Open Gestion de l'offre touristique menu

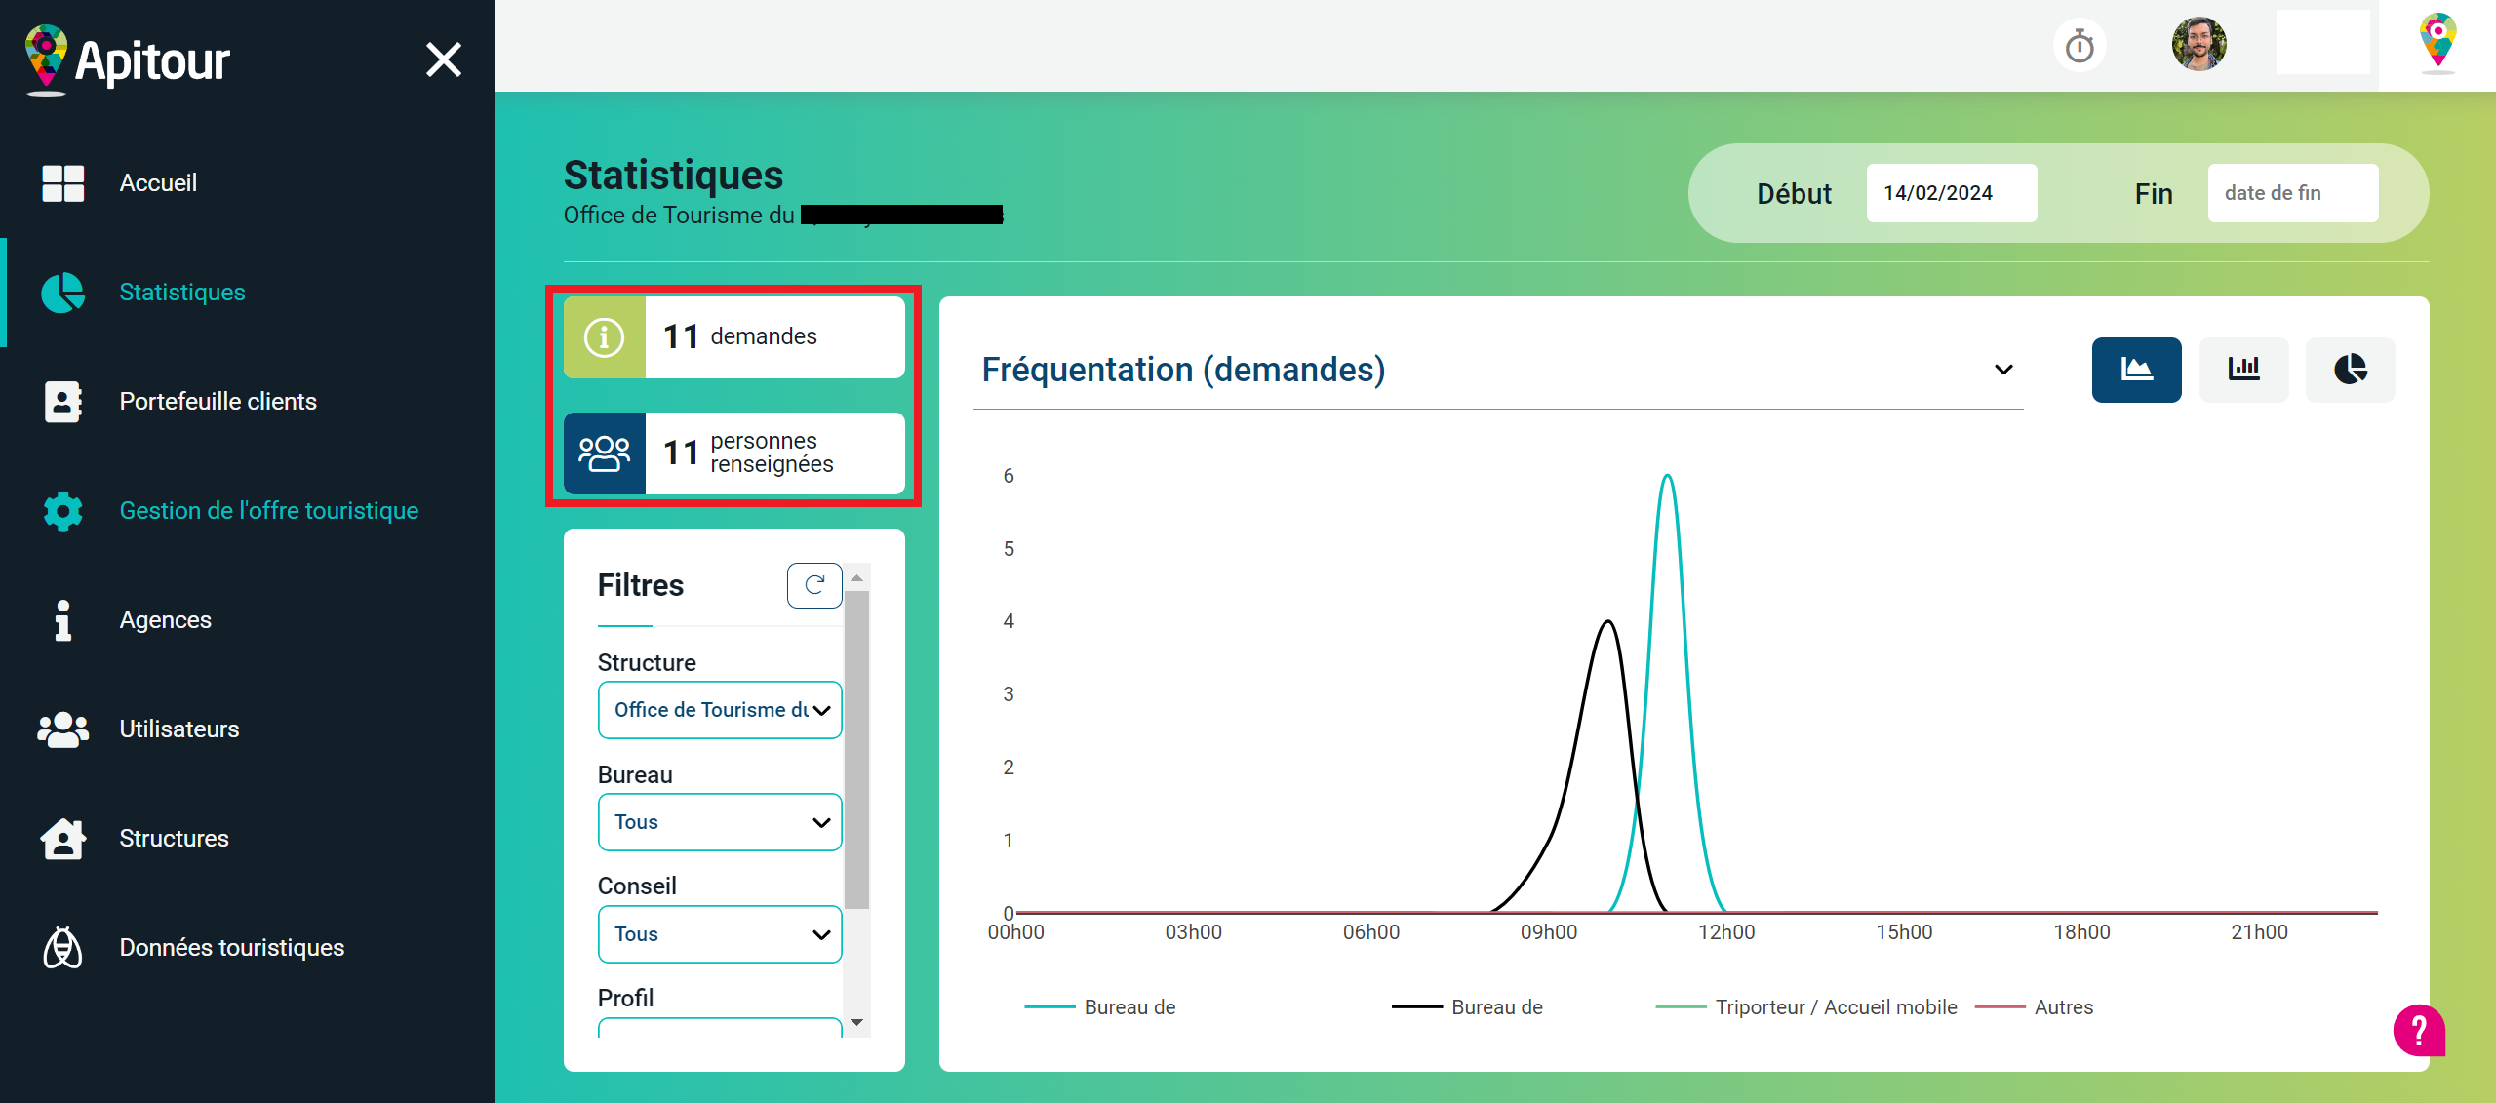click(268, 511)
